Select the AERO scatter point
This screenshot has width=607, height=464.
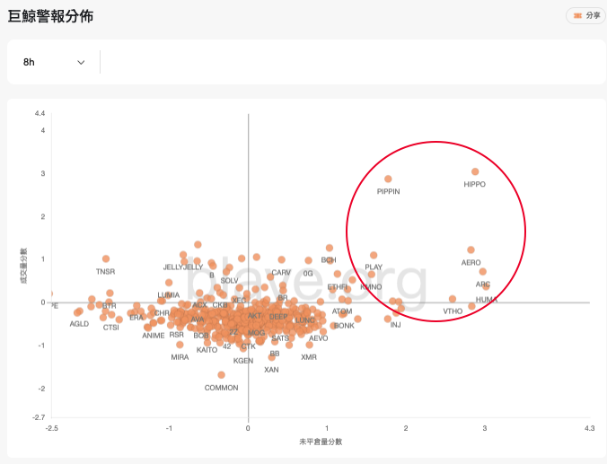click(471, 250)
